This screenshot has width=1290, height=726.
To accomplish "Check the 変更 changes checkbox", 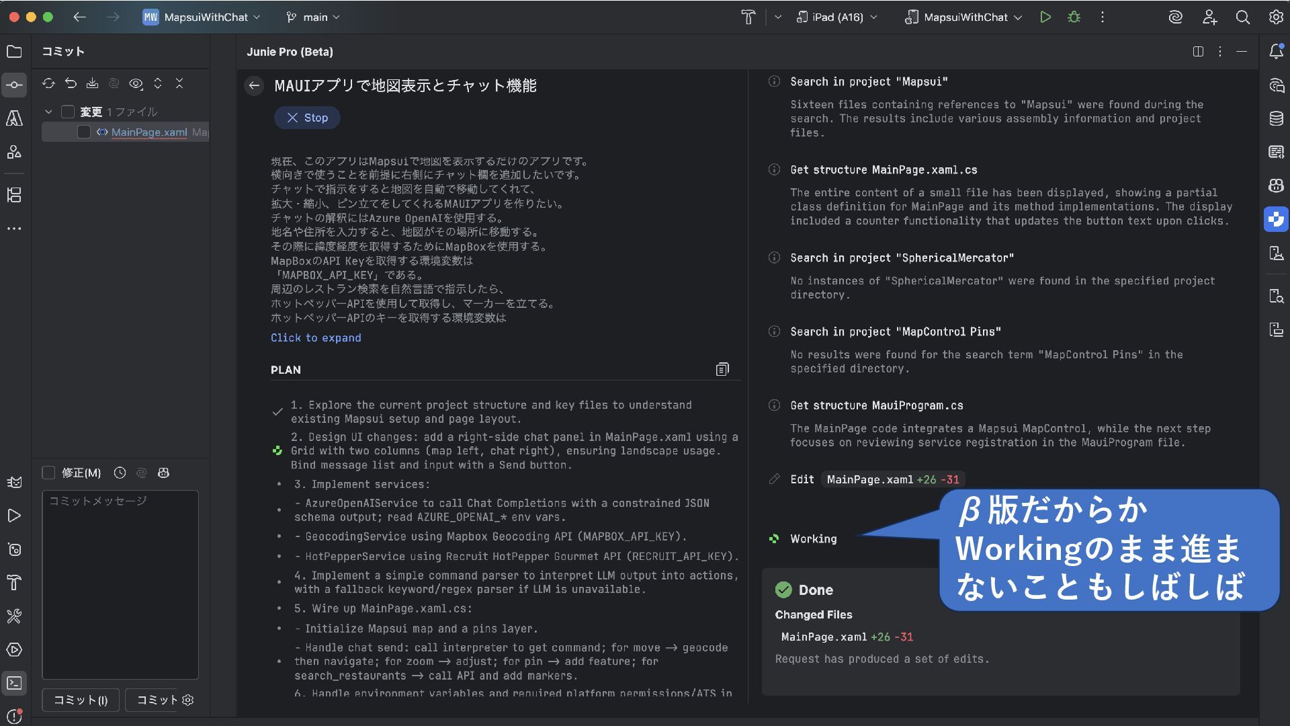I will click(x=68, y=112).
